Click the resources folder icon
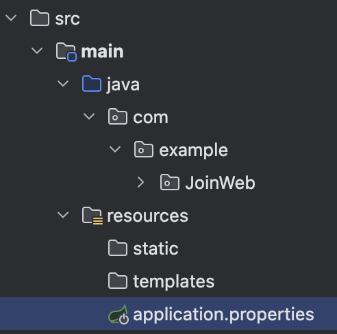The width and height of the screenshot is (337, 334). coord(92,216)
